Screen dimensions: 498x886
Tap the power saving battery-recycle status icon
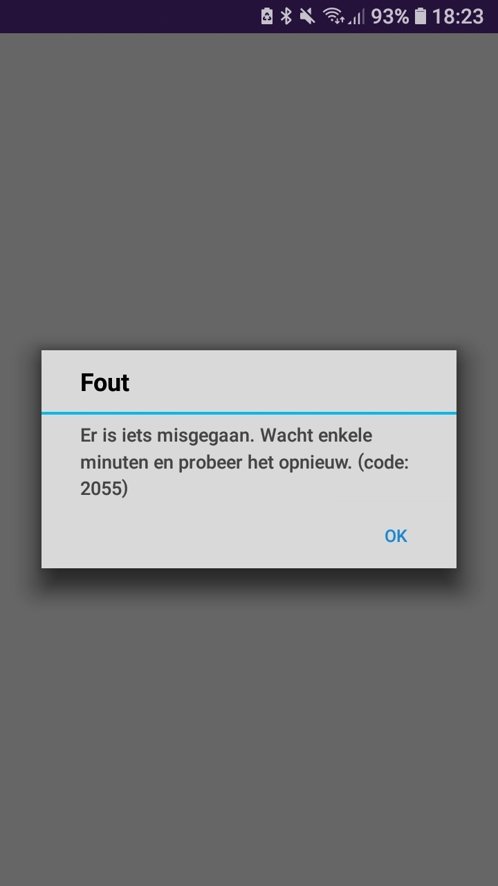pyautogui.click(x=267, y=17)
